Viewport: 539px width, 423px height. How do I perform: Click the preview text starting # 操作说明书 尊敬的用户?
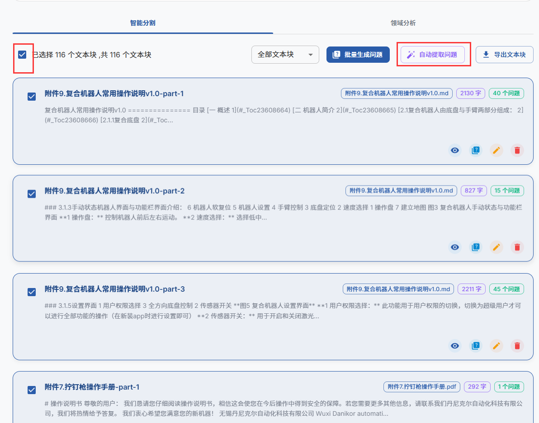284,409
